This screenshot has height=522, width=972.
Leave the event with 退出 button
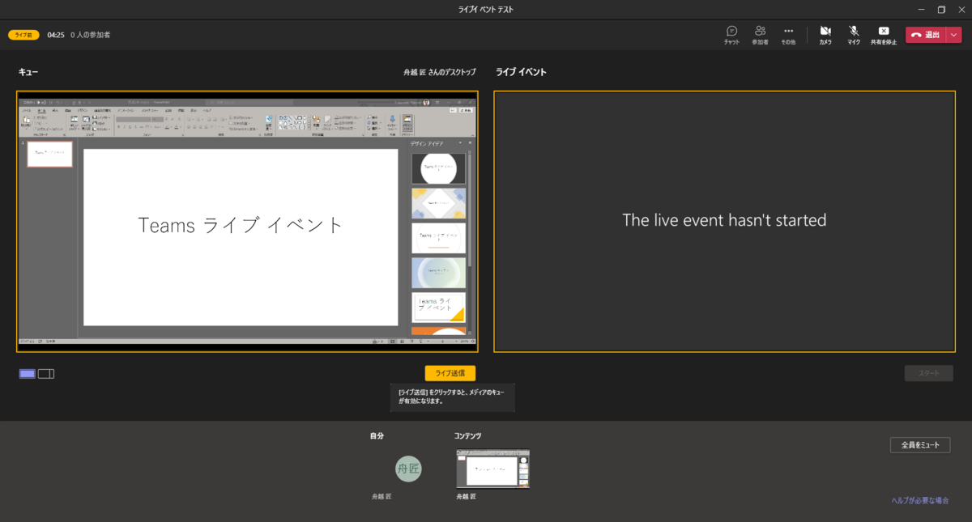(925, 35)
